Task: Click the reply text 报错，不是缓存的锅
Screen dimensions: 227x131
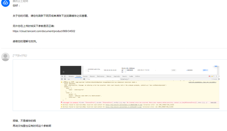Action: click(24, 121)
